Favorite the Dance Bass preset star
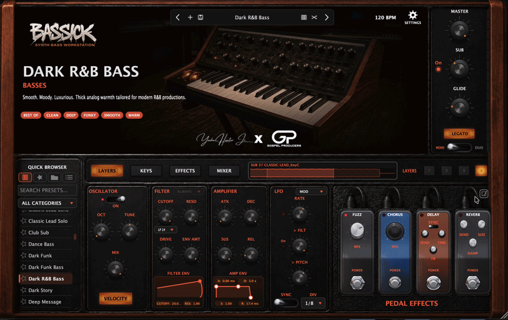Screen dimensions: 508x320 click(x=23, y=244)
